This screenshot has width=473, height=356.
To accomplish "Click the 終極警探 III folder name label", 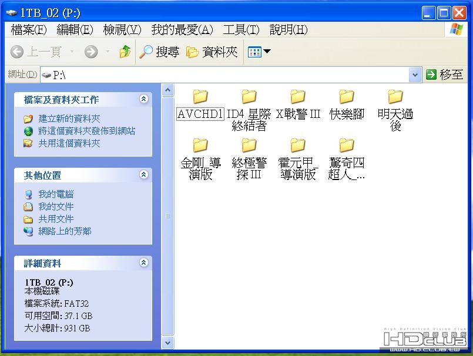I will click(x=249, y=169).
